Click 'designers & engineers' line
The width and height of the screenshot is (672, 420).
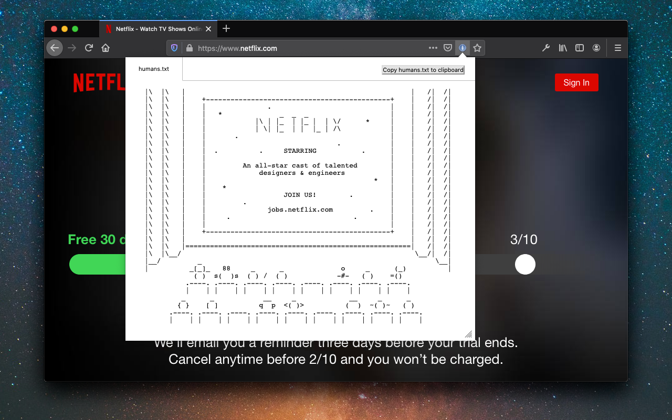point(302,173)
